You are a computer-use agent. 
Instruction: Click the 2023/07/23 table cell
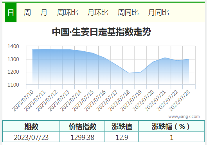[31, 137]
